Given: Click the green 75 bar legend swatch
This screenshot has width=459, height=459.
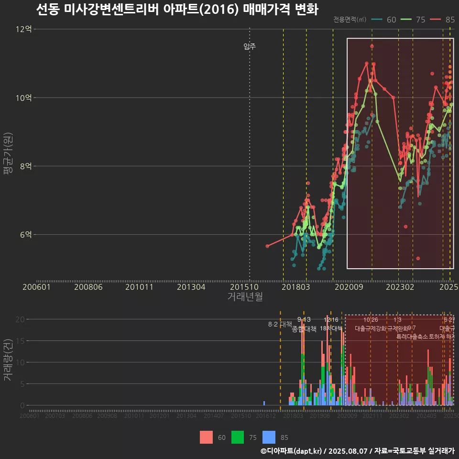Looking at the screenshot, I should [238, 437].
